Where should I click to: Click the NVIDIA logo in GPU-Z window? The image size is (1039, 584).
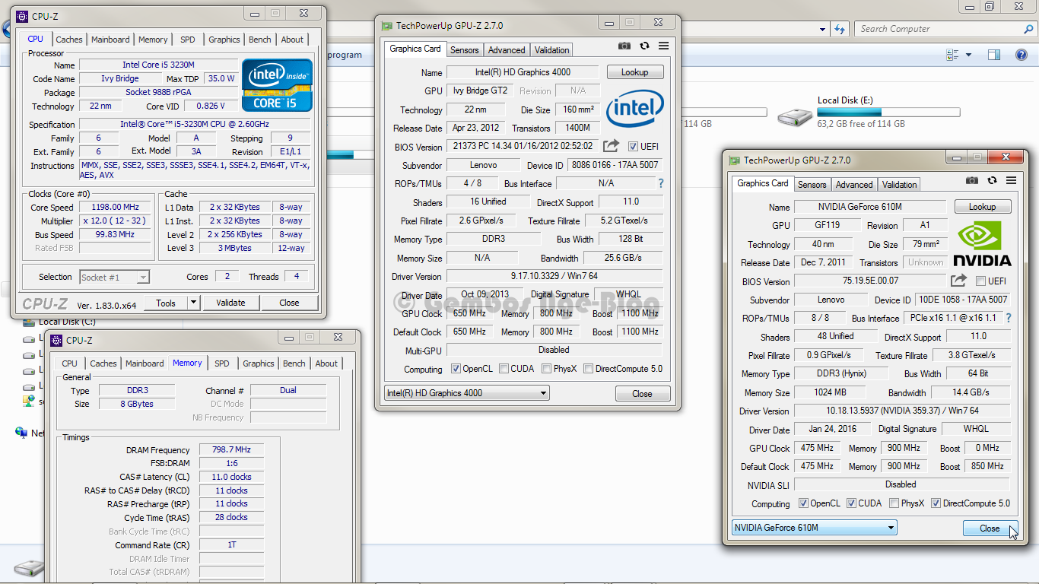pyautogui.click(x=983, y=243)
